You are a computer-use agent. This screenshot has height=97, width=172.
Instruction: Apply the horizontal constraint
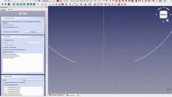click(113, 1)
